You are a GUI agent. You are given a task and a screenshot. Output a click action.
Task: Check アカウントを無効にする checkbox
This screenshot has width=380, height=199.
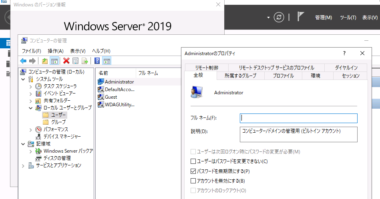point(193,181)
